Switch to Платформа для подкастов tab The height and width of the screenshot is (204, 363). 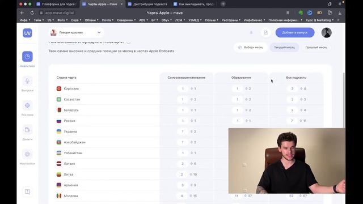57,4
